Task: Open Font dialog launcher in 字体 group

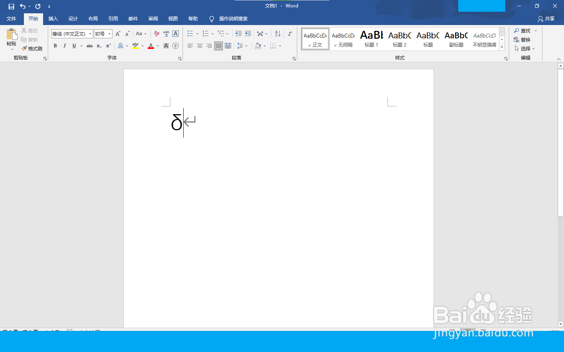Action: click(180, 59)
